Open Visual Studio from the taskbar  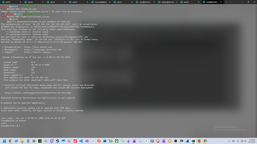87,141
